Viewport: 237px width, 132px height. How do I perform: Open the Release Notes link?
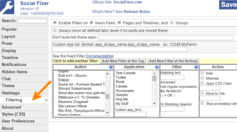(137, 12)
